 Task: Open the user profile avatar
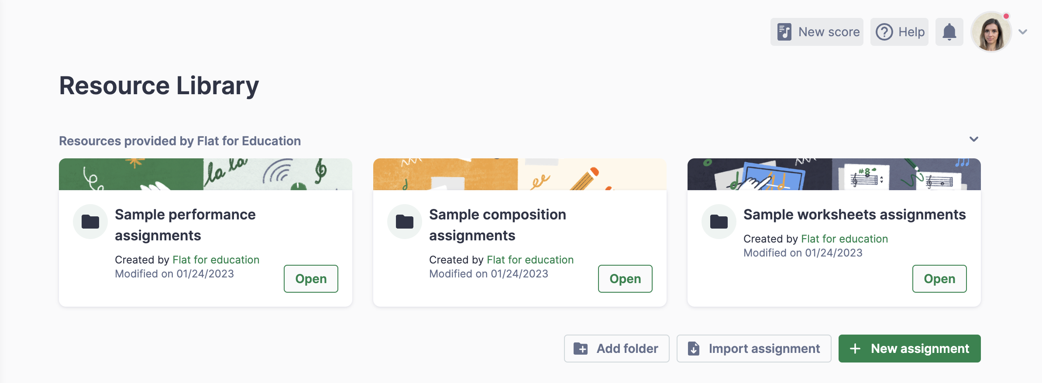(x=991, y=32)
